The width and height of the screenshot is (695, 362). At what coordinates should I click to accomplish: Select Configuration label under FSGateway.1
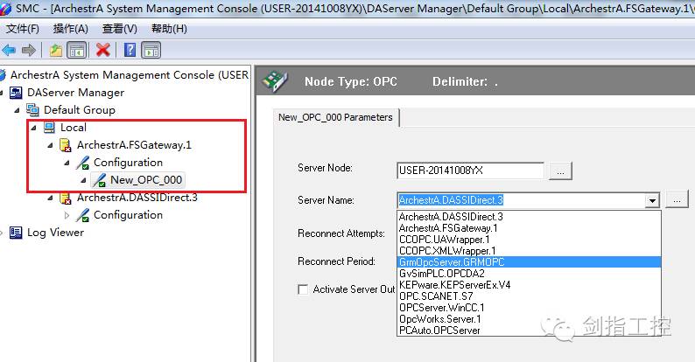pyautogui.click(x=128, y=163)
